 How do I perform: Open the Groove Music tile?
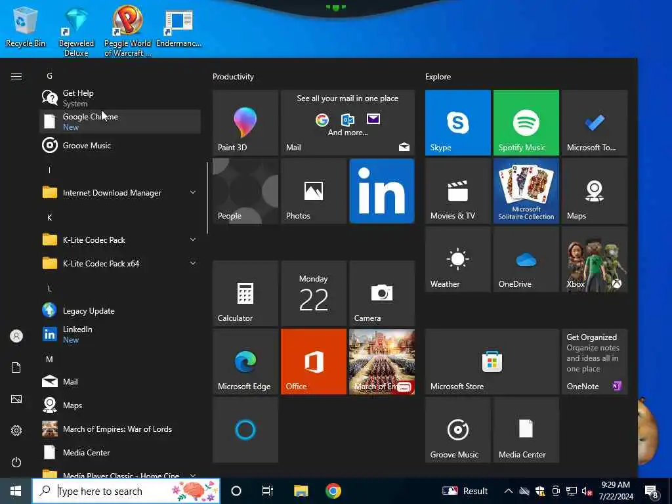tap(457, 430)
